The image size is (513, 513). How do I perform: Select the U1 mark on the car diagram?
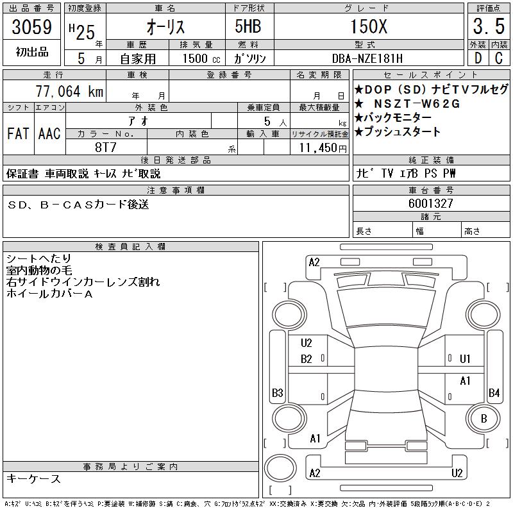click(465, 359)
